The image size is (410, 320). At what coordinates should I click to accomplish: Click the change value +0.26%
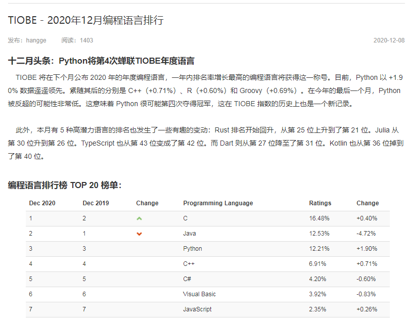point(367,309)
